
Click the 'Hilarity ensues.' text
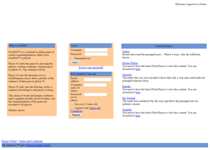[x=17, y=110]
